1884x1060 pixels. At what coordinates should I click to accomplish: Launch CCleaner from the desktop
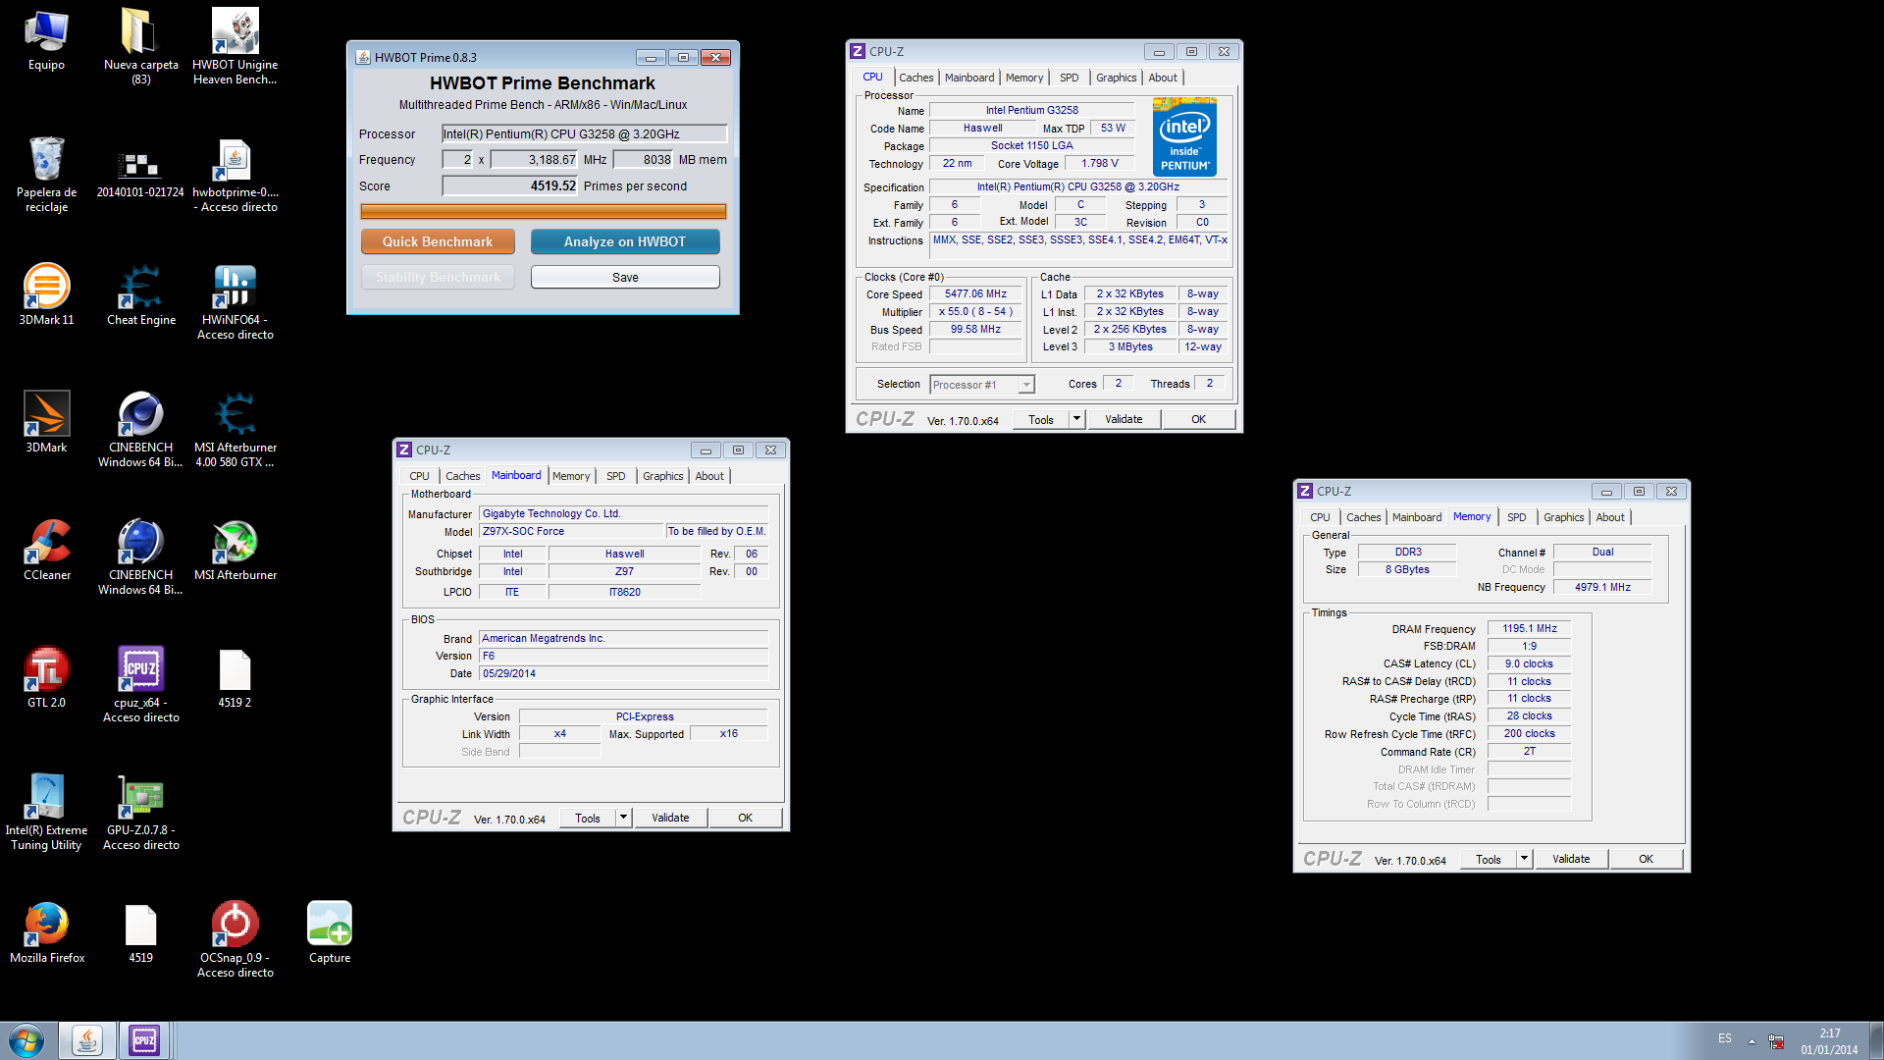tap(46, 550)
